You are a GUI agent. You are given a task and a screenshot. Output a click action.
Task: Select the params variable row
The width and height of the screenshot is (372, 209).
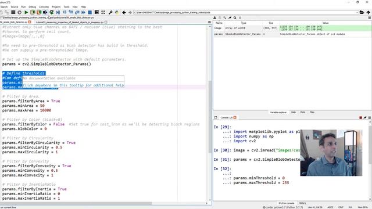pos(292,34)
